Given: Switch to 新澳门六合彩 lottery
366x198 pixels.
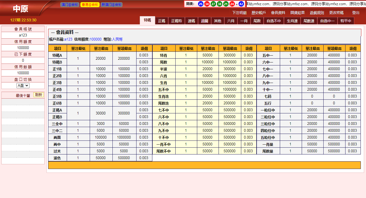Looking at the screenshot, I should coord(111,5).
